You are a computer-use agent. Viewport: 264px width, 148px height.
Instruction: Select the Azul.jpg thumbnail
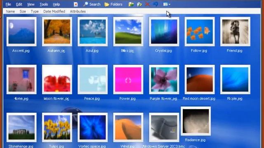pyautogui.click(x=92, y=31)
